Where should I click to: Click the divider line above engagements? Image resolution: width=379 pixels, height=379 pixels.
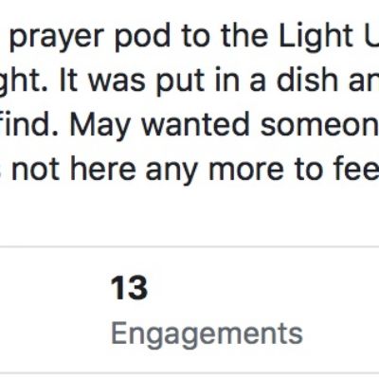189,246
